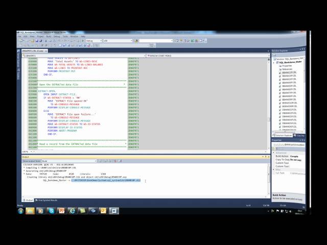Open the Help menu
Viewport: 327px width, 245px height.
click(x=83, y=36)
